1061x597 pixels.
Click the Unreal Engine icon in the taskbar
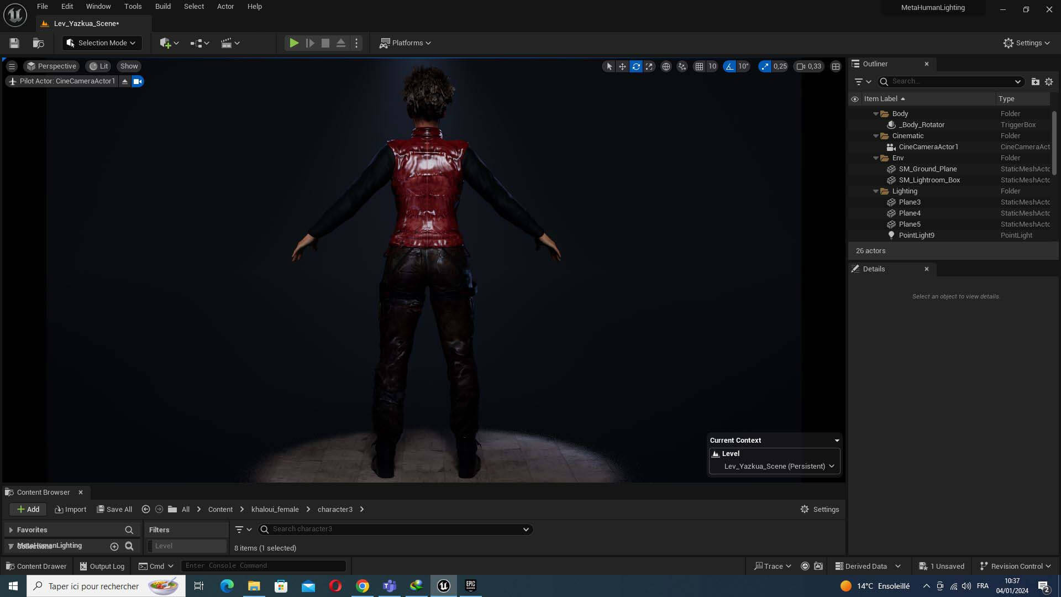pos(443,586)
